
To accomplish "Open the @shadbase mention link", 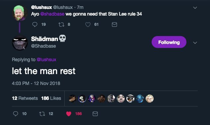I will tap(52, 14).
